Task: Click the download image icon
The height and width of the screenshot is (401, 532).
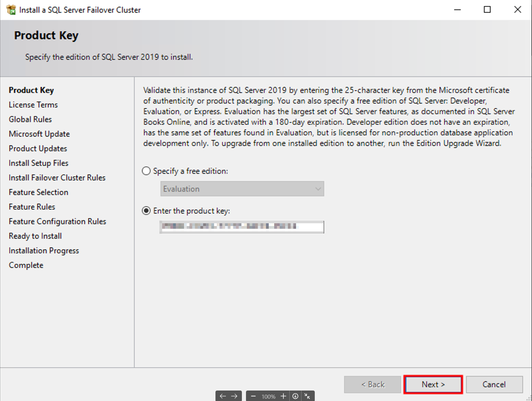Action: [295, 396]
